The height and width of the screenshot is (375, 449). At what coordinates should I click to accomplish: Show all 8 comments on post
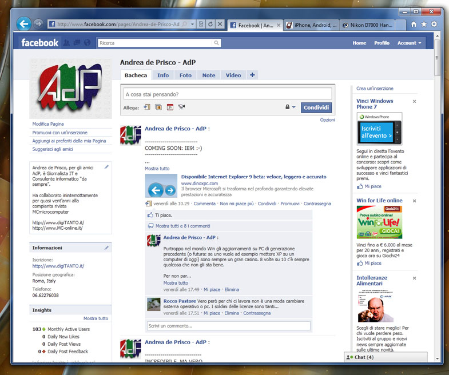182,226
